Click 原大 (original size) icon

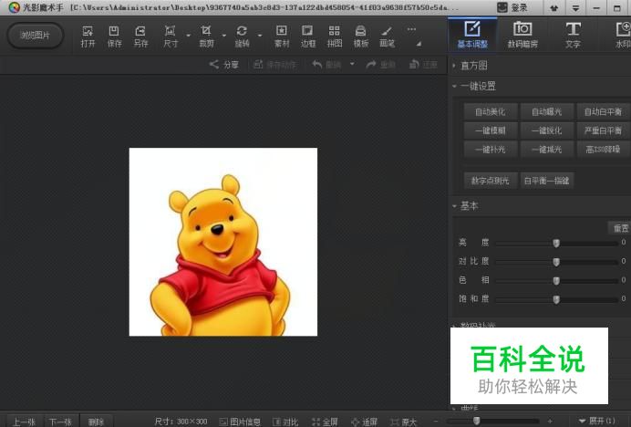[x=403, y=422]
